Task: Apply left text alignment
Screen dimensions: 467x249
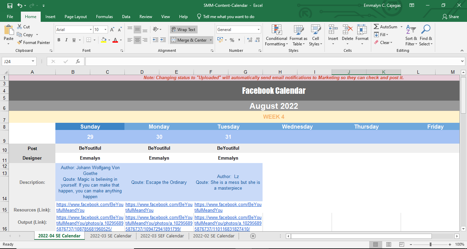Action: 130,40
